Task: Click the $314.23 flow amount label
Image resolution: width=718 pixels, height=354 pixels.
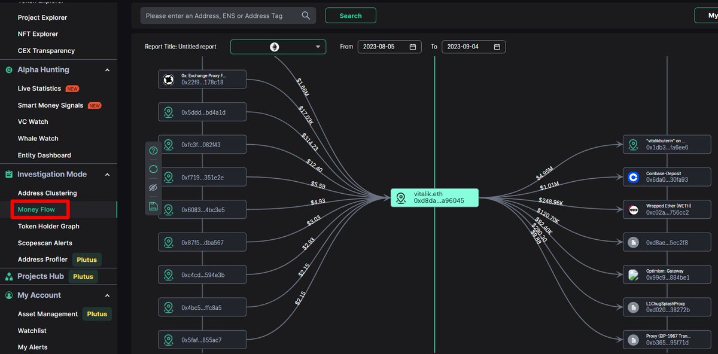Action: point(311,141)
